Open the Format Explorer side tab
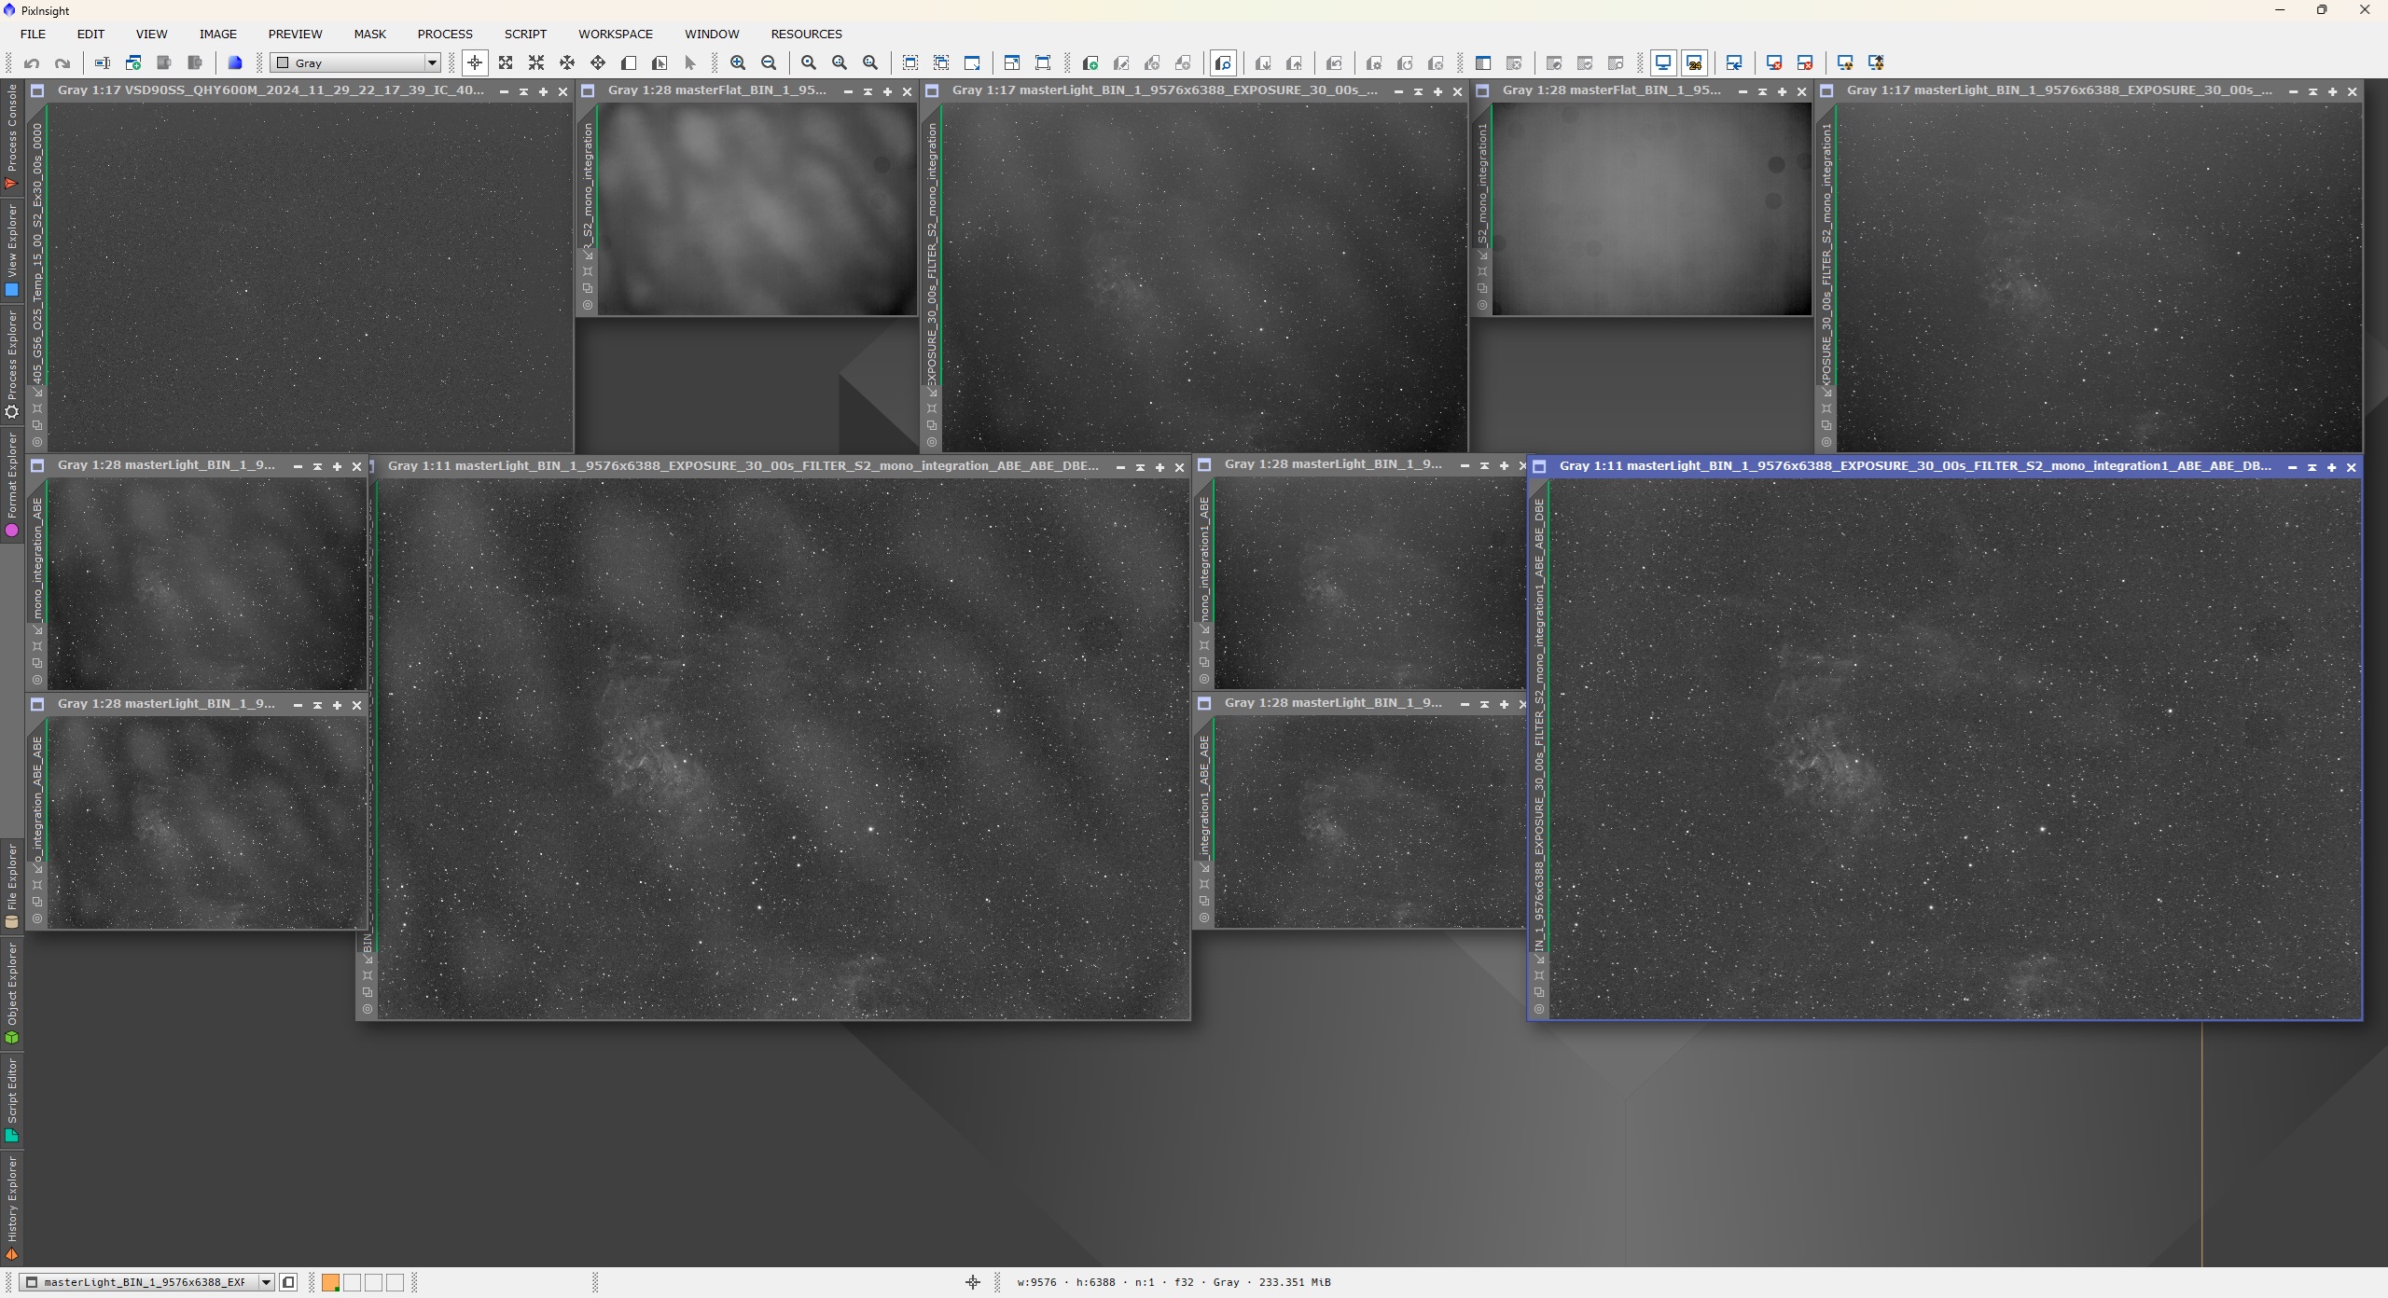Screen dimensions: 2388x1298 [11, 483]
